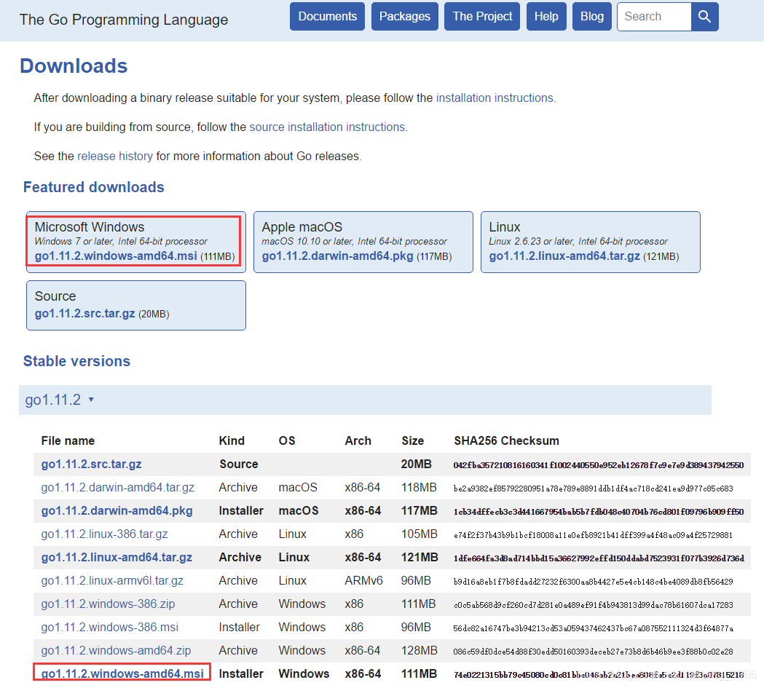
Task: Click the Arch column header
Action: pos(358,440)
